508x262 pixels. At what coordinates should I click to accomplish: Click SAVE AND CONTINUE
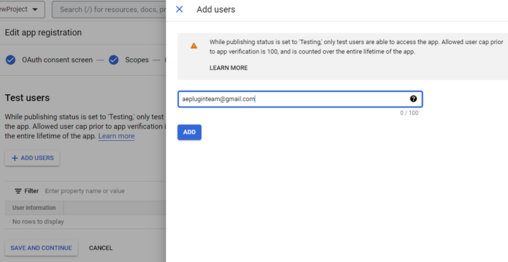41,248
